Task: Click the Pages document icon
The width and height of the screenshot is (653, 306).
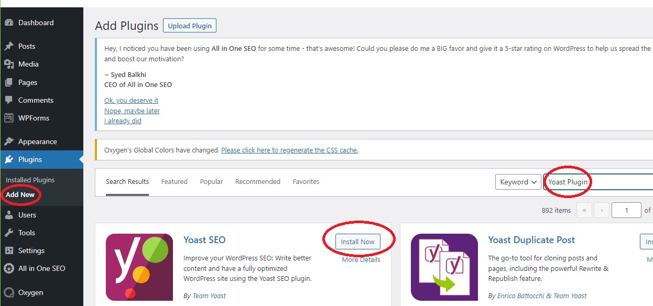Action: point(9,82)
